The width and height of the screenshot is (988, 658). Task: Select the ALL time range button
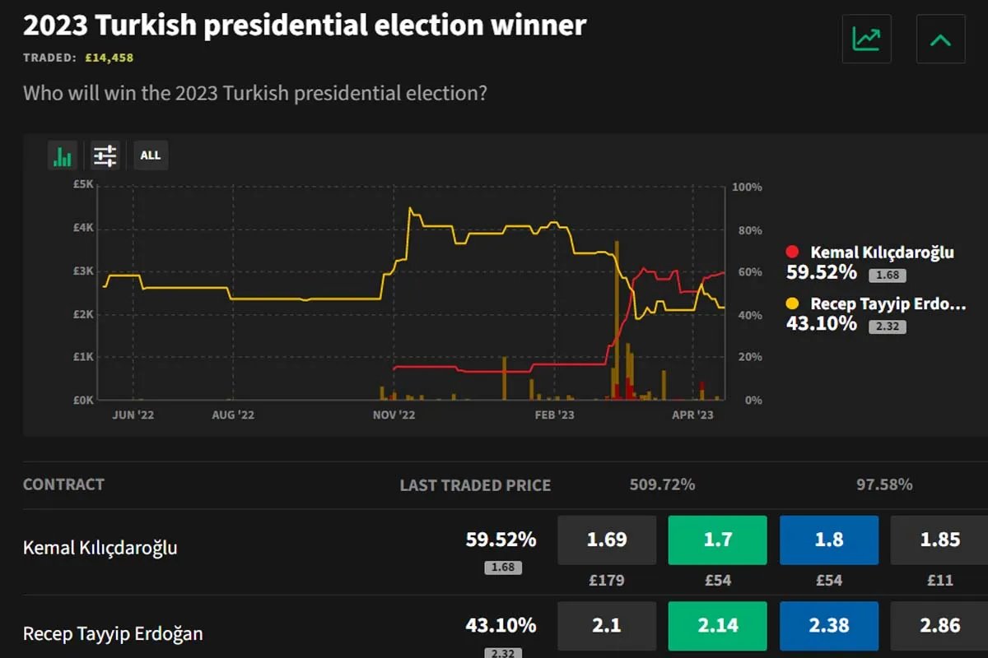point(151,155)
